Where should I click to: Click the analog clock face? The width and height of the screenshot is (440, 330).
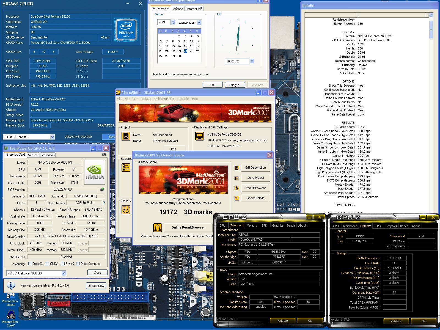[238, 37]
